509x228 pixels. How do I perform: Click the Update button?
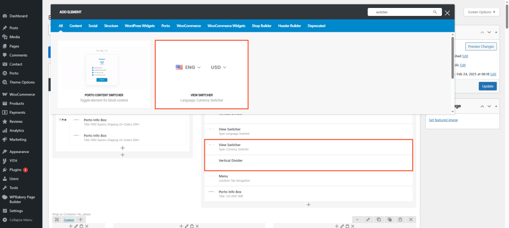point(488,86)
